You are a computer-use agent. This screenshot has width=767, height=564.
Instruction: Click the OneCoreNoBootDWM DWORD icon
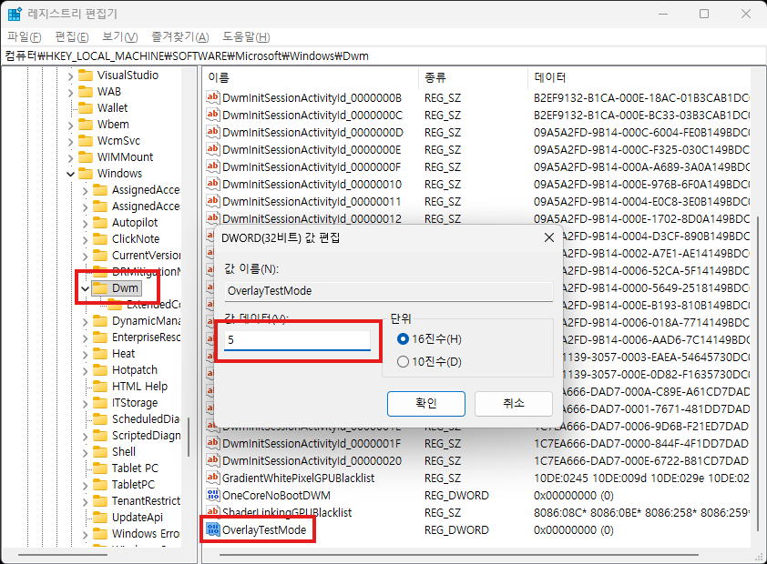click(x=213, y=496)
